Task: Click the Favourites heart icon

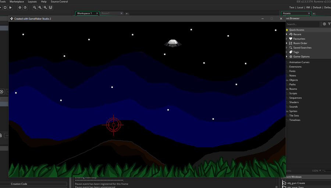Action: [291, 39]
